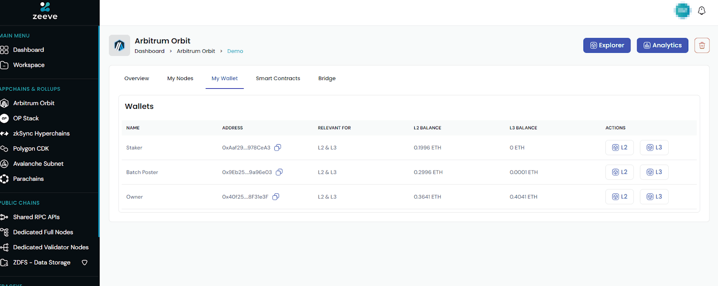This screenshot has height=286, width=718.
Task: Select OP Stack in sidebar
Action: pos(26,118)
